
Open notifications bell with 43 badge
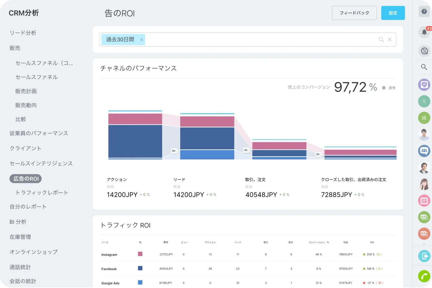[x=424, y=32]
